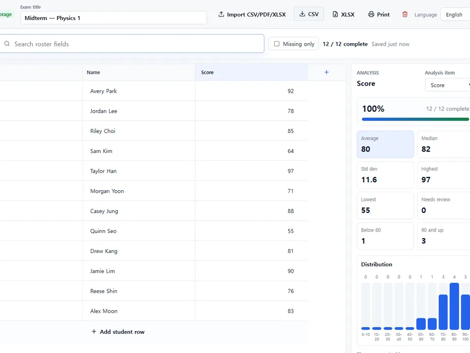The width and height of the screenshot is (470, 353).
Task: Toggle the Missing only checkbox
Action: pos(277,44)
